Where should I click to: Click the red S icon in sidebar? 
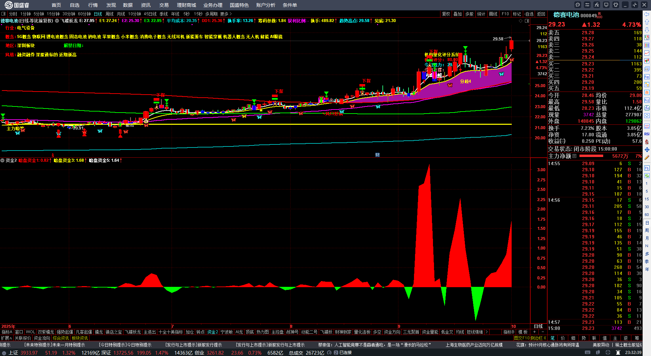(x=647, y=142)
